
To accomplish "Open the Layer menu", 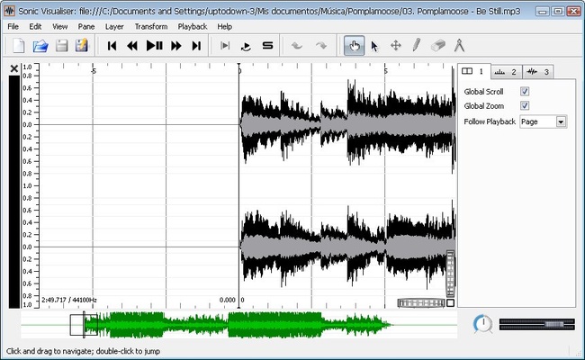I will coord(114,26).
